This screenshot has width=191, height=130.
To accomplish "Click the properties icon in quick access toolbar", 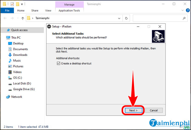I will 12,4.
